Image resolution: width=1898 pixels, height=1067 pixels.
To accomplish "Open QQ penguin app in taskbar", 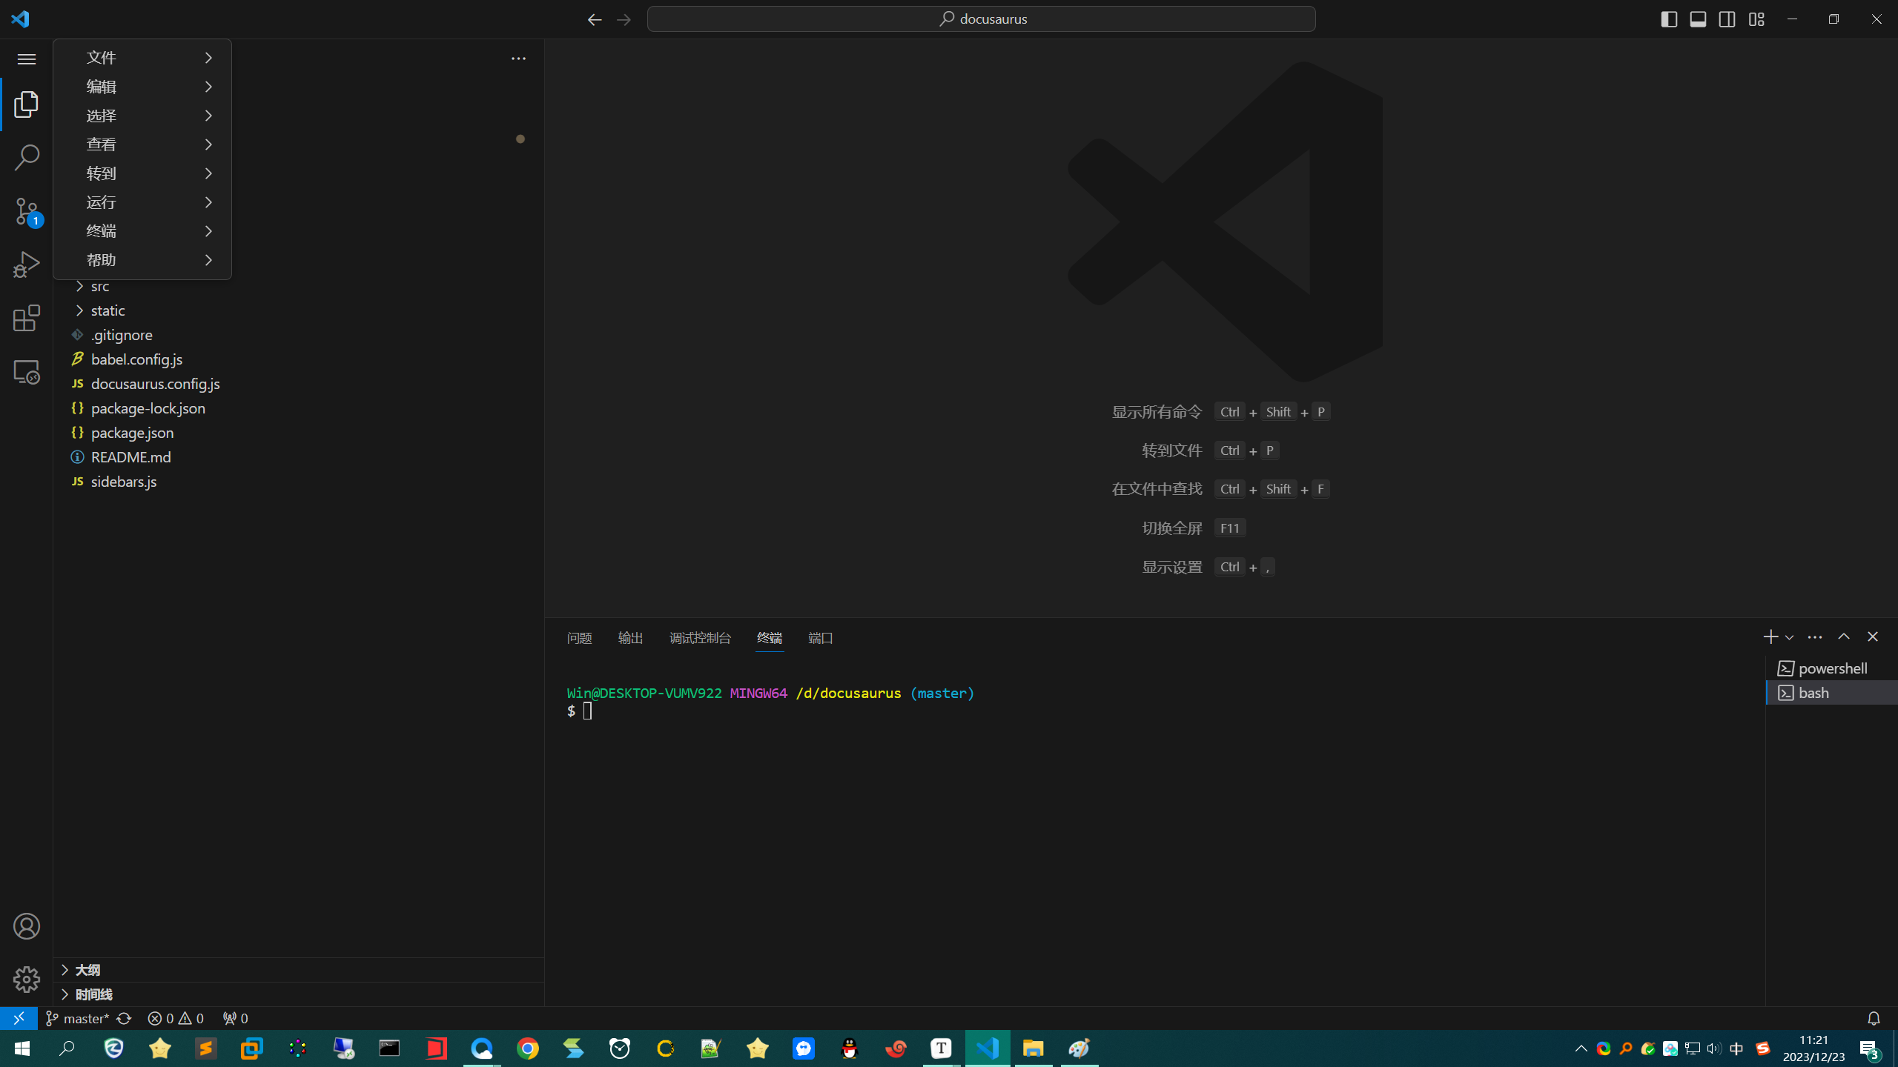I will (x=850, y=1048).
